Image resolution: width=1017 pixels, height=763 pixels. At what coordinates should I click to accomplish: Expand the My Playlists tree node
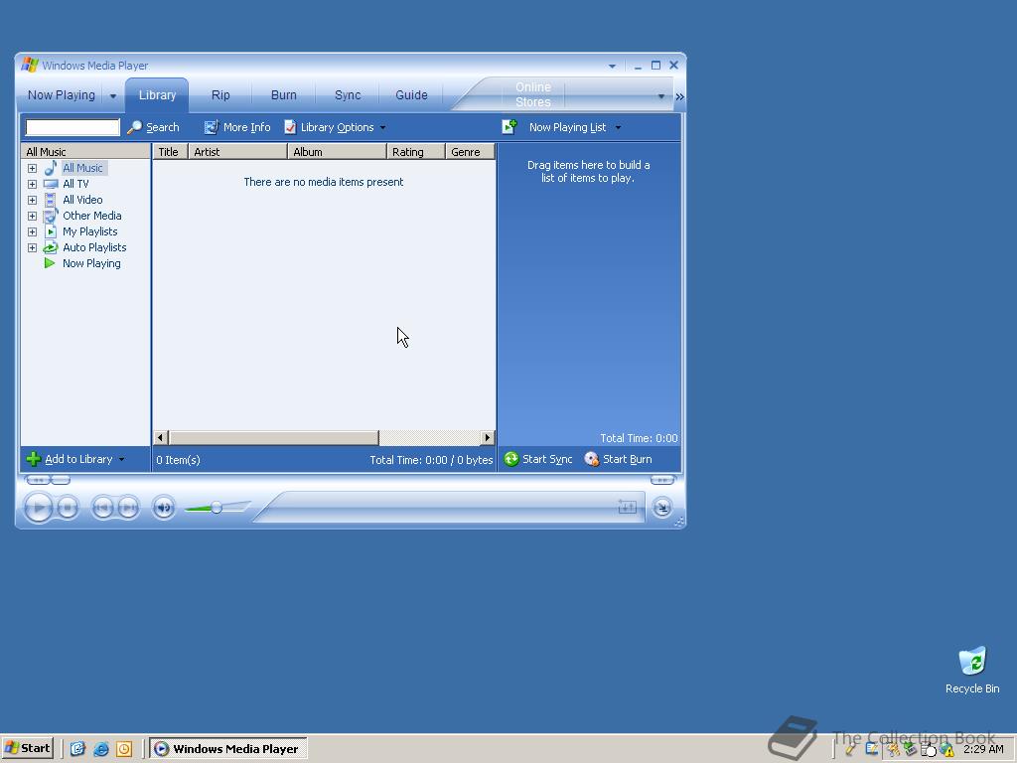[x=32, y=231]
